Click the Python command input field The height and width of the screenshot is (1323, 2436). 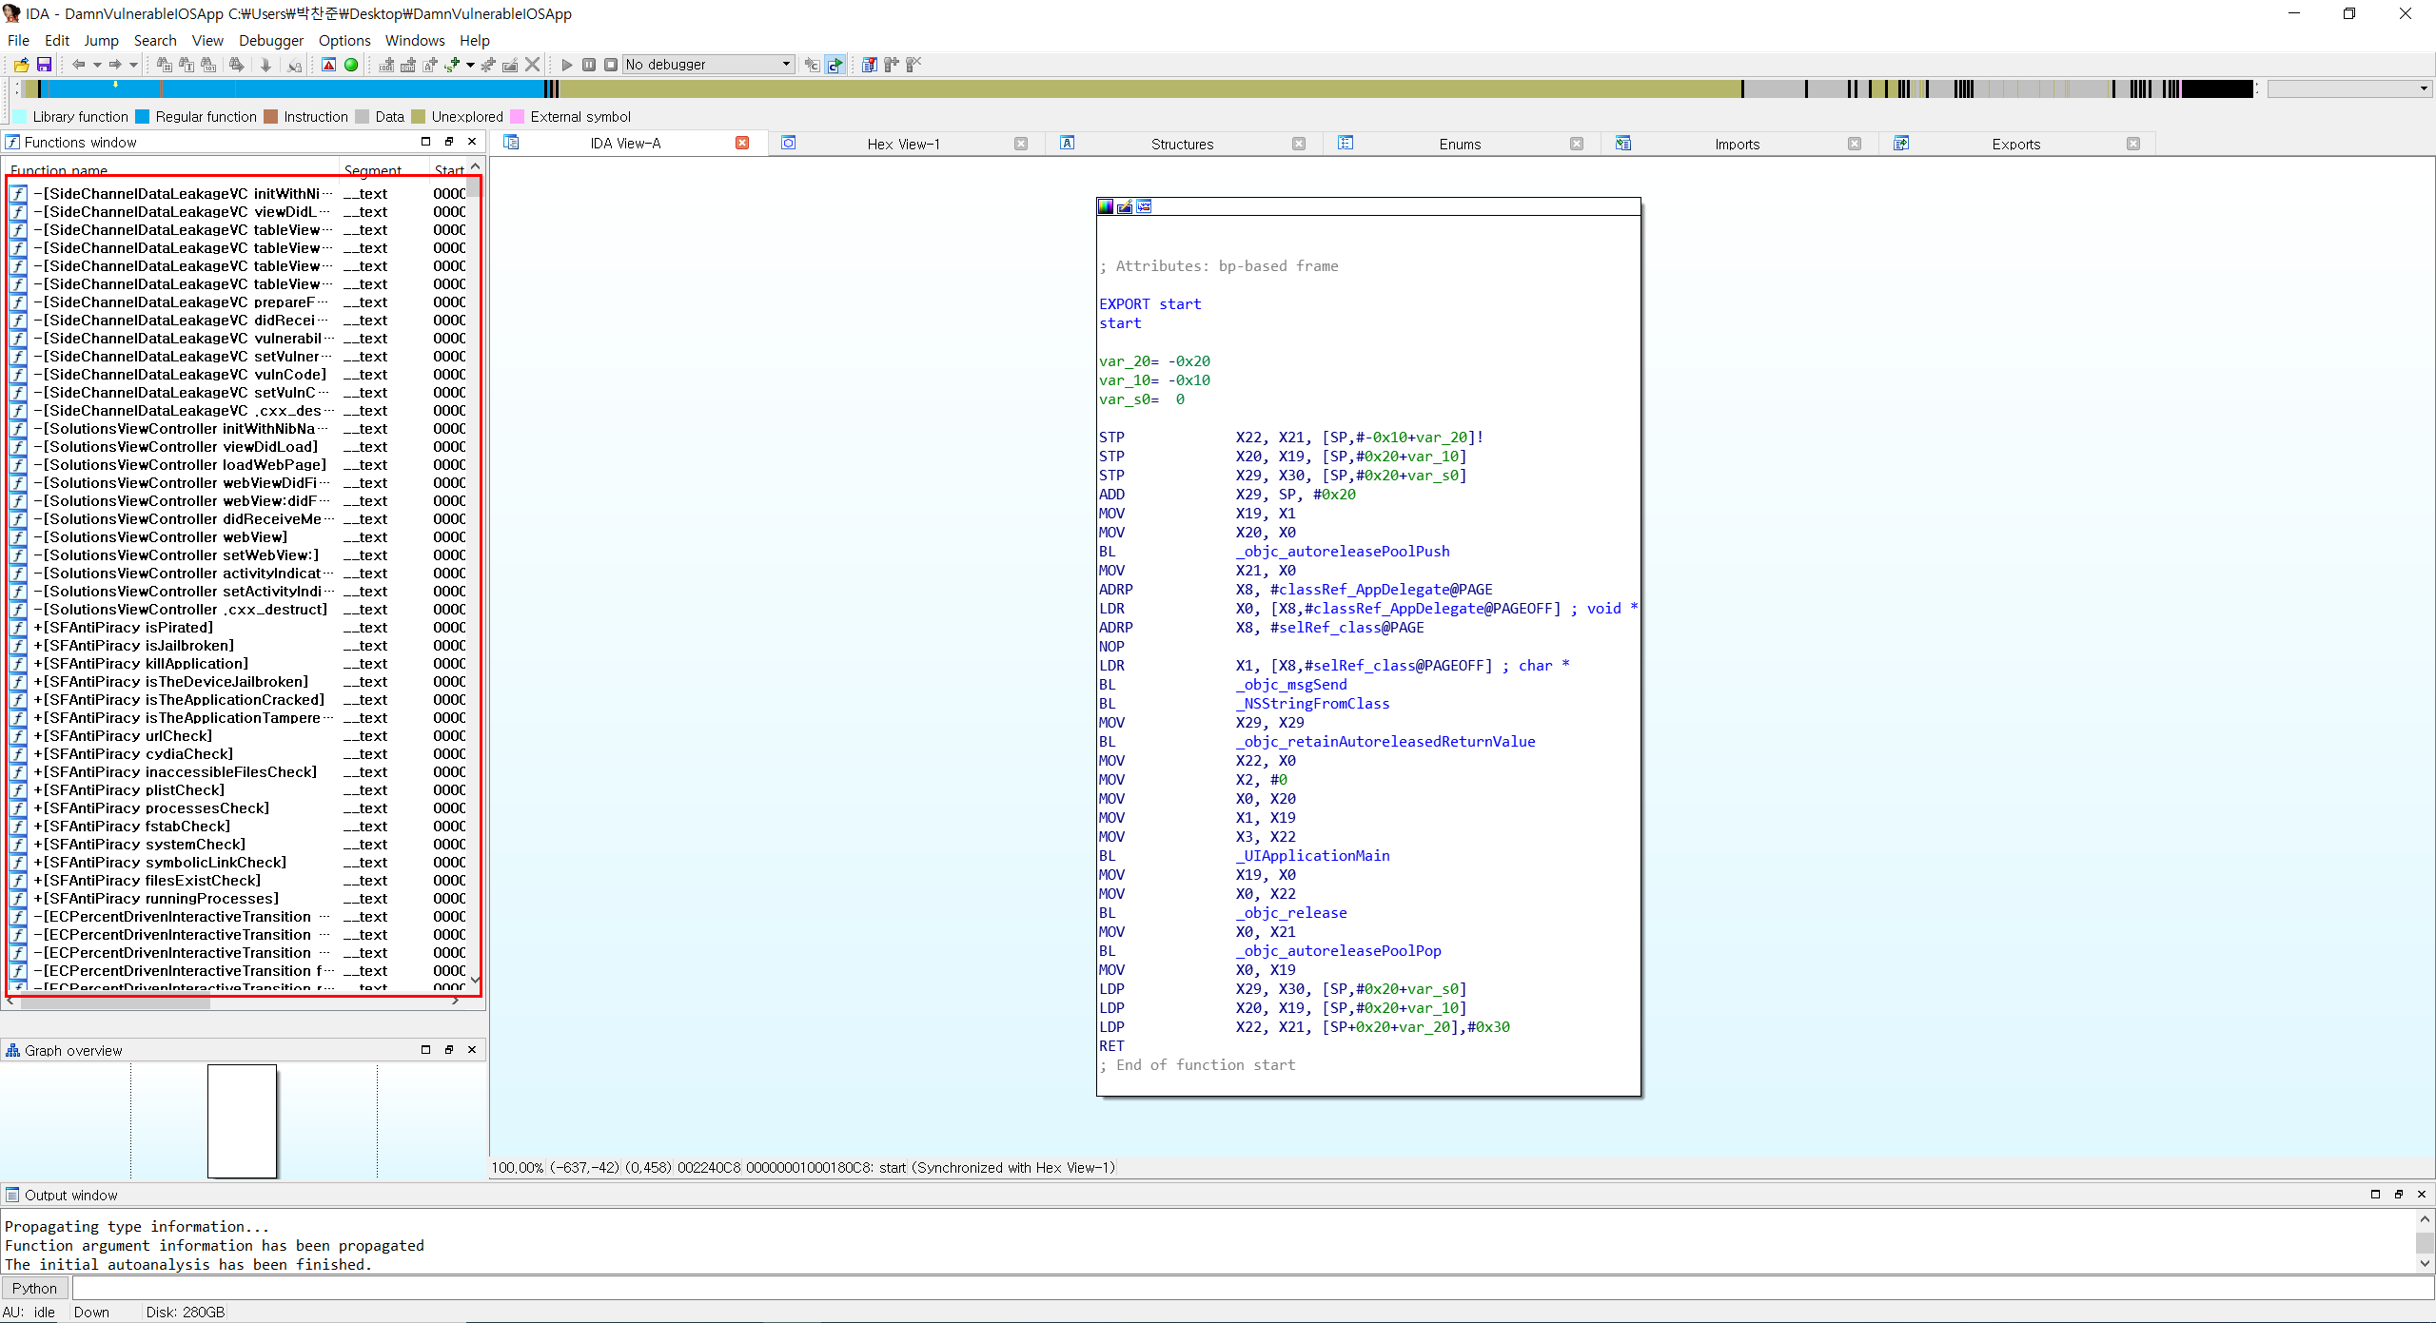tap(1237, 1288)
